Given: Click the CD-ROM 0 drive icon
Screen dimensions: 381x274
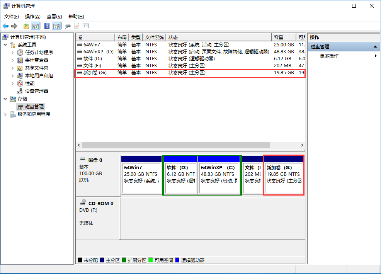Looking at the screenshot, I should click(83, 202).
